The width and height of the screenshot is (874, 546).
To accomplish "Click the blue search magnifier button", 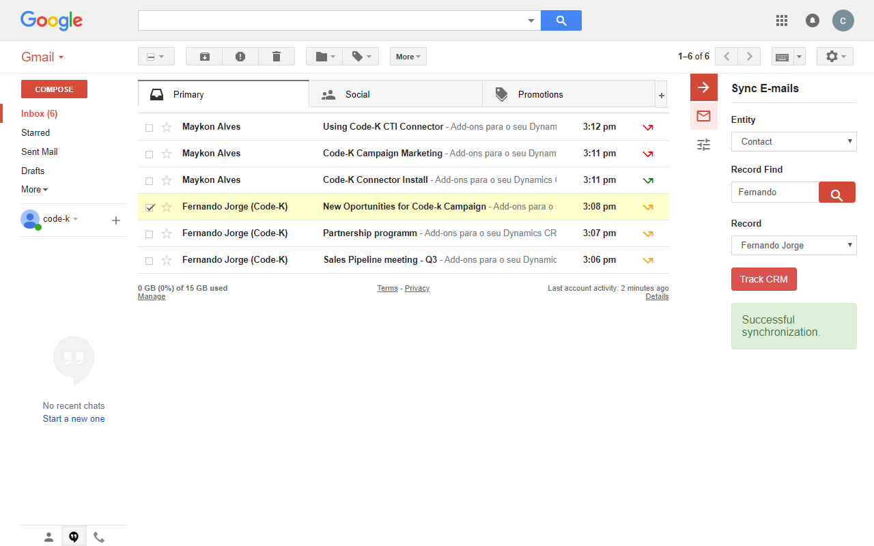I will (561, 20).
